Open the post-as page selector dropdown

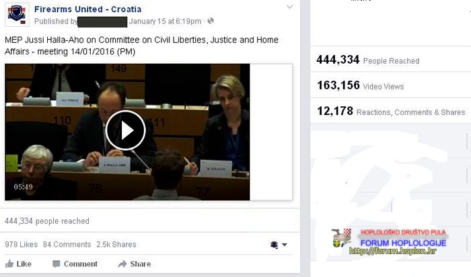point(285,245)
